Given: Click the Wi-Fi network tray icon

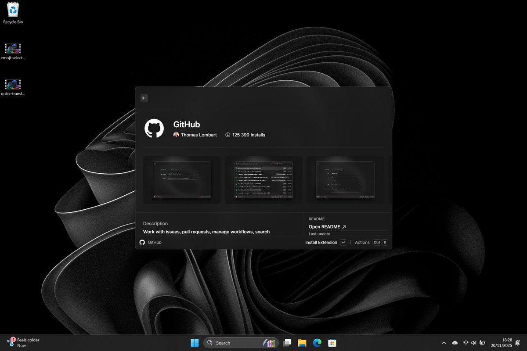Looking at the screenshot, I should coord(466,343).
